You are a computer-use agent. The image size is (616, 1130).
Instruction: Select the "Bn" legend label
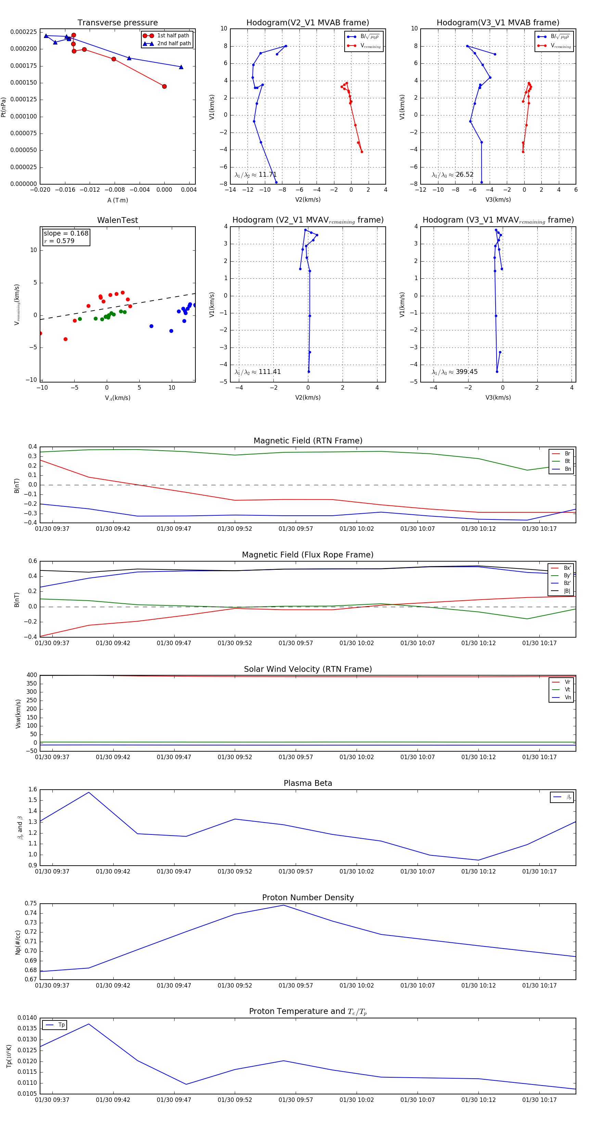[568, 469]
